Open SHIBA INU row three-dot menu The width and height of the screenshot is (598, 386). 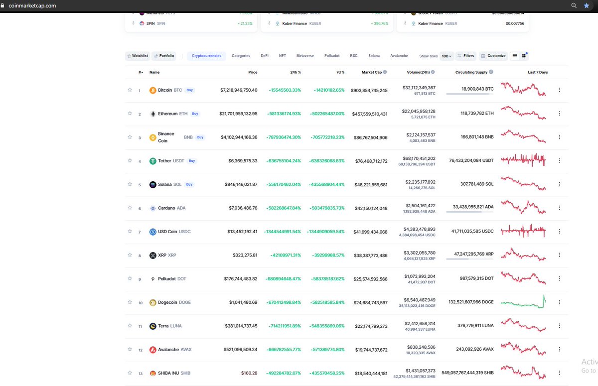560,373
